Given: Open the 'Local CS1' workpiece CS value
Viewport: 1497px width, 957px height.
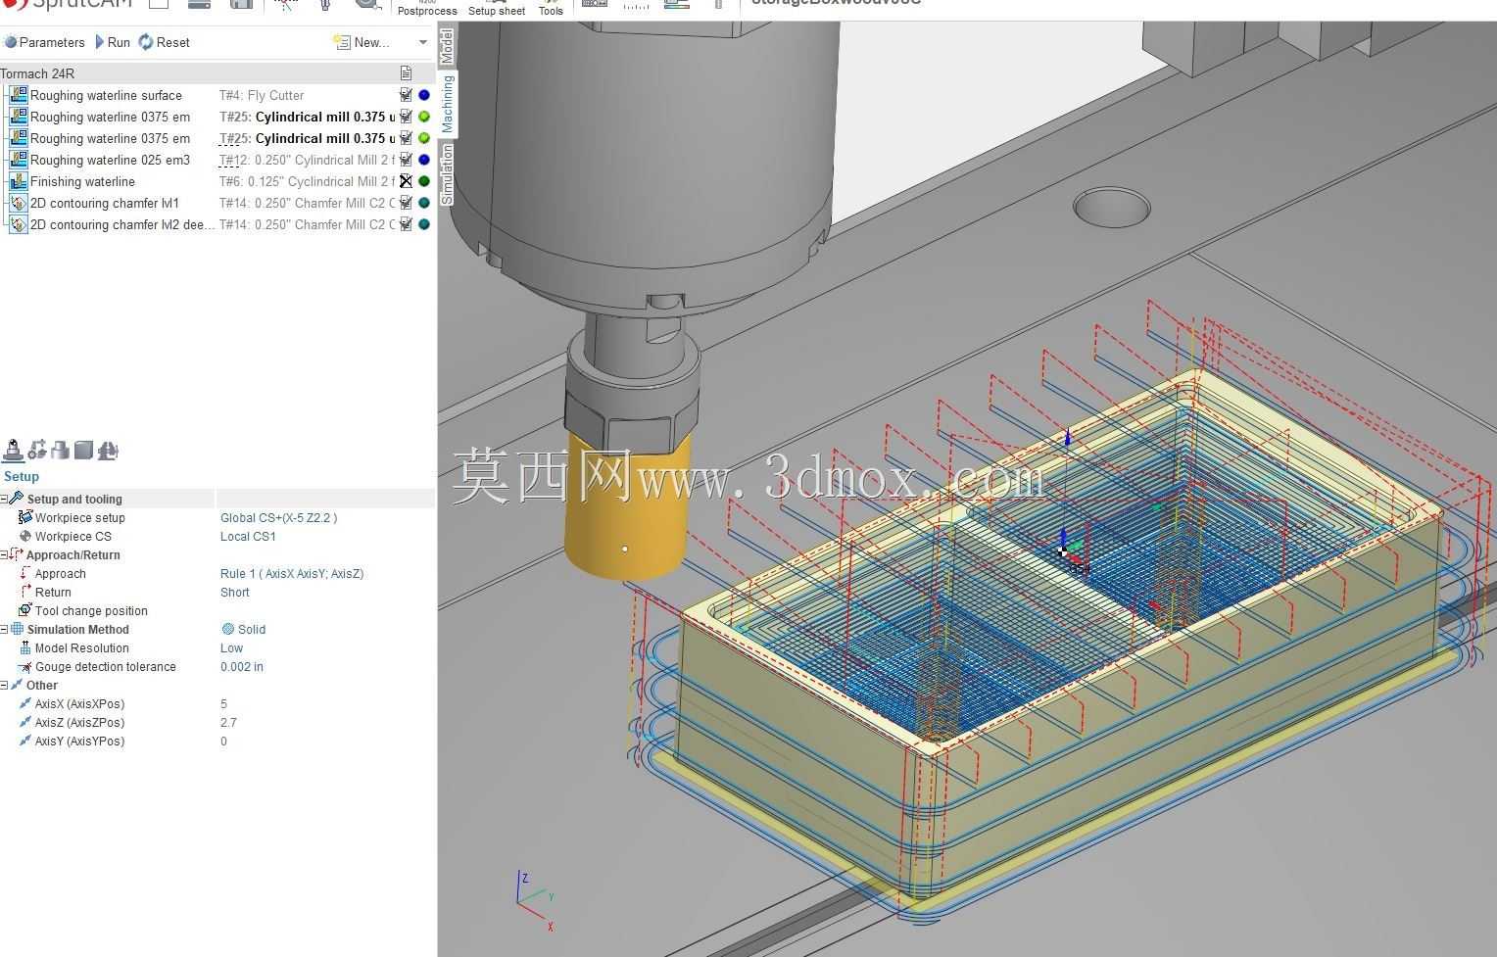Looking at the screenshot, I should coord(248,537).
